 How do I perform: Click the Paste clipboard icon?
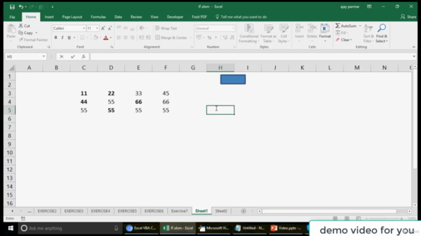coord(11,29)
